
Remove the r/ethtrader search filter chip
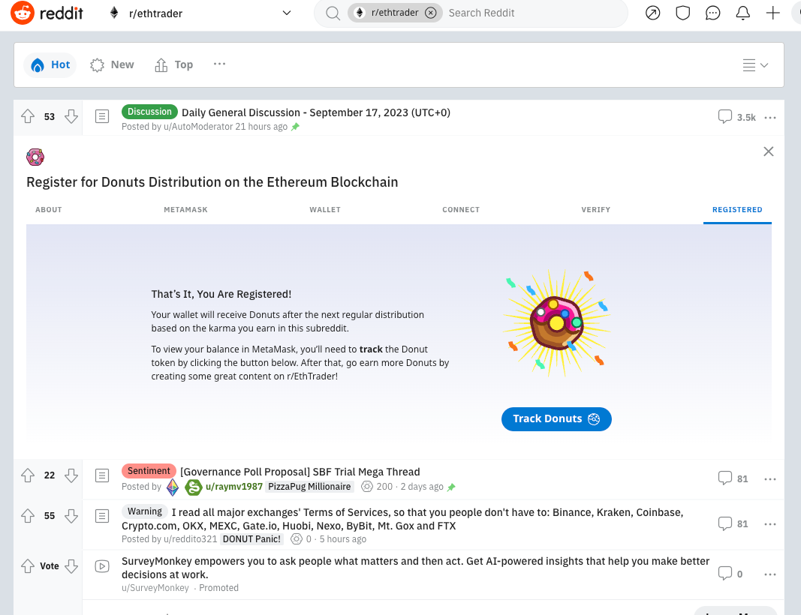431,13
